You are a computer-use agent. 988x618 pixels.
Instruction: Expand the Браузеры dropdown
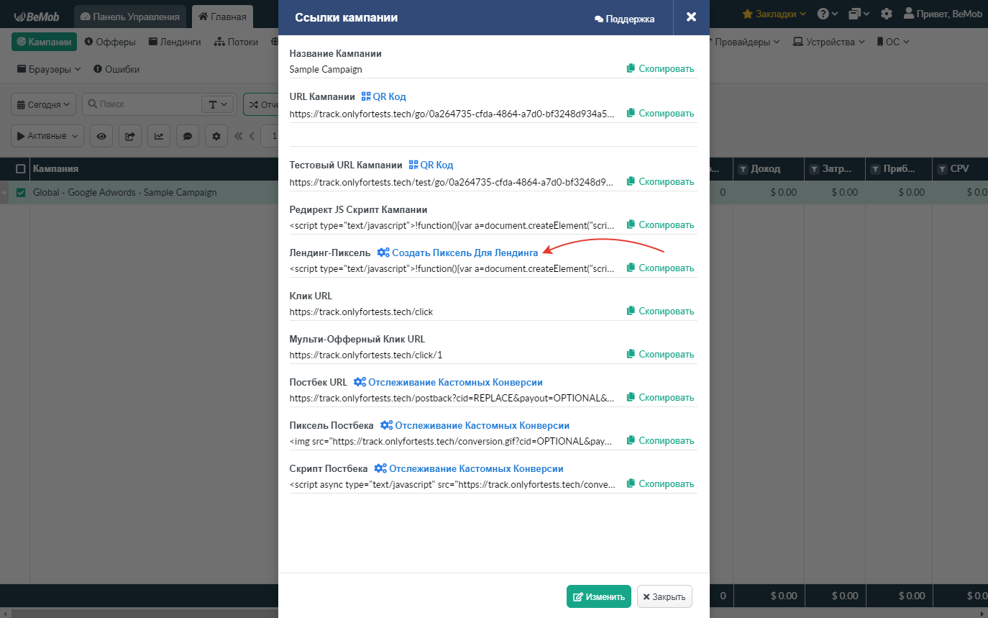click(x=49, y=69)
